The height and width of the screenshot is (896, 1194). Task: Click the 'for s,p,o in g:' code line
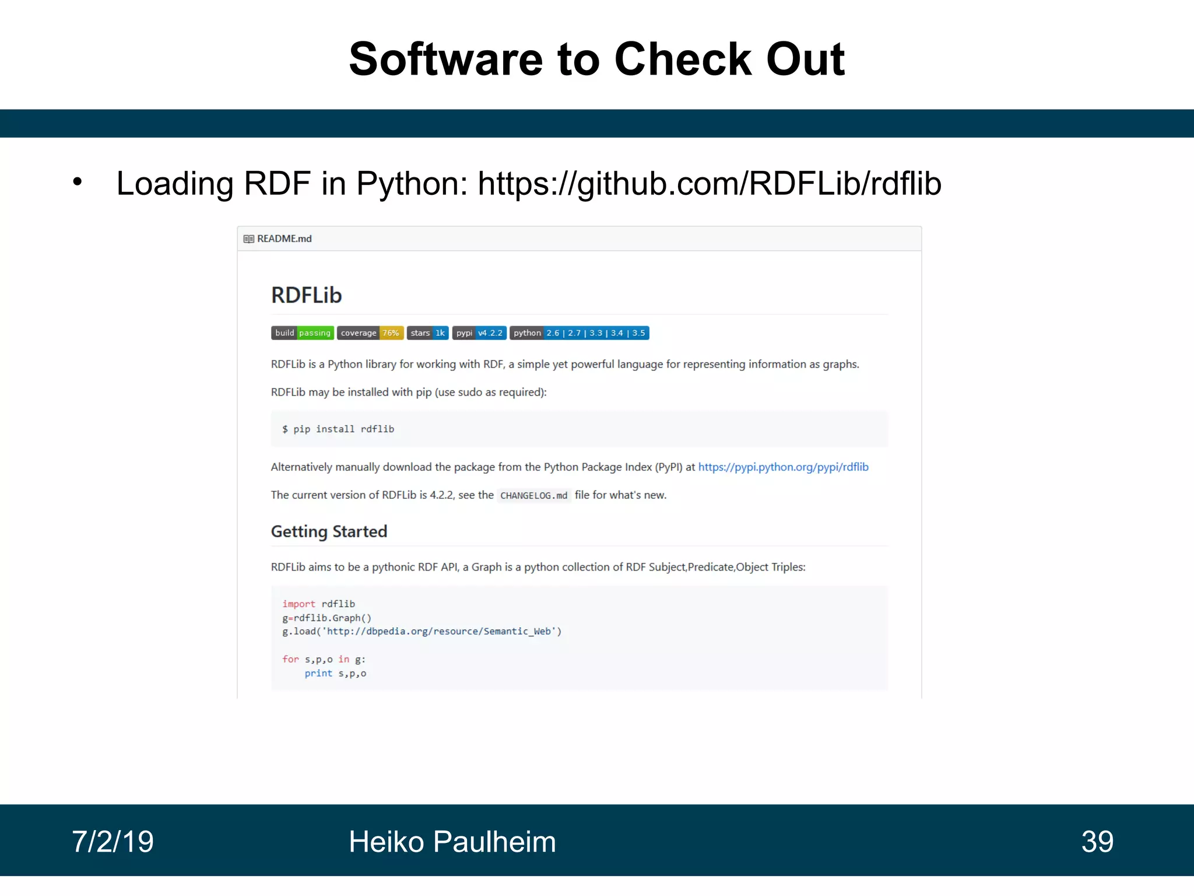[x=324, y=660]
